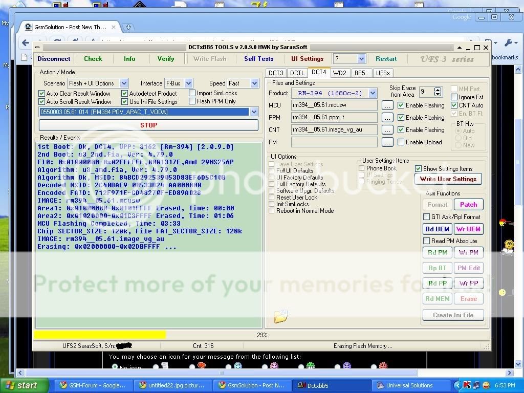The width and height of the screenshot is (524, 393).
Task: Enable Import SimLocks checkbox
Action: click(x=192, y=93)
